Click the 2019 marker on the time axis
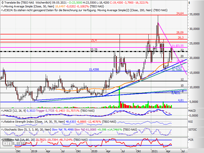 pos(34,151)
